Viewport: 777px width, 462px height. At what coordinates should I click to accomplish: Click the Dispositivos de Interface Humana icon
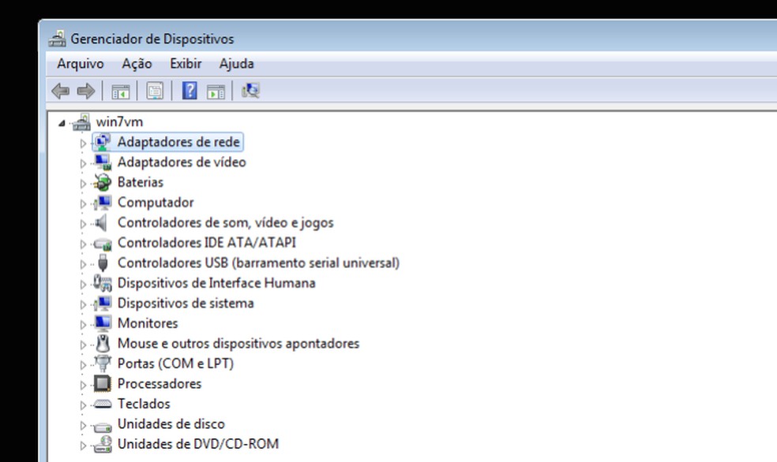point(103,284)
